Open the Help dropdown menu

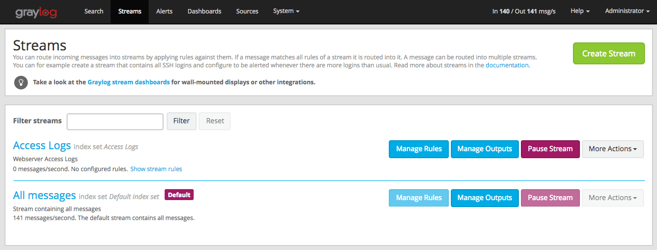coord(580,11)
